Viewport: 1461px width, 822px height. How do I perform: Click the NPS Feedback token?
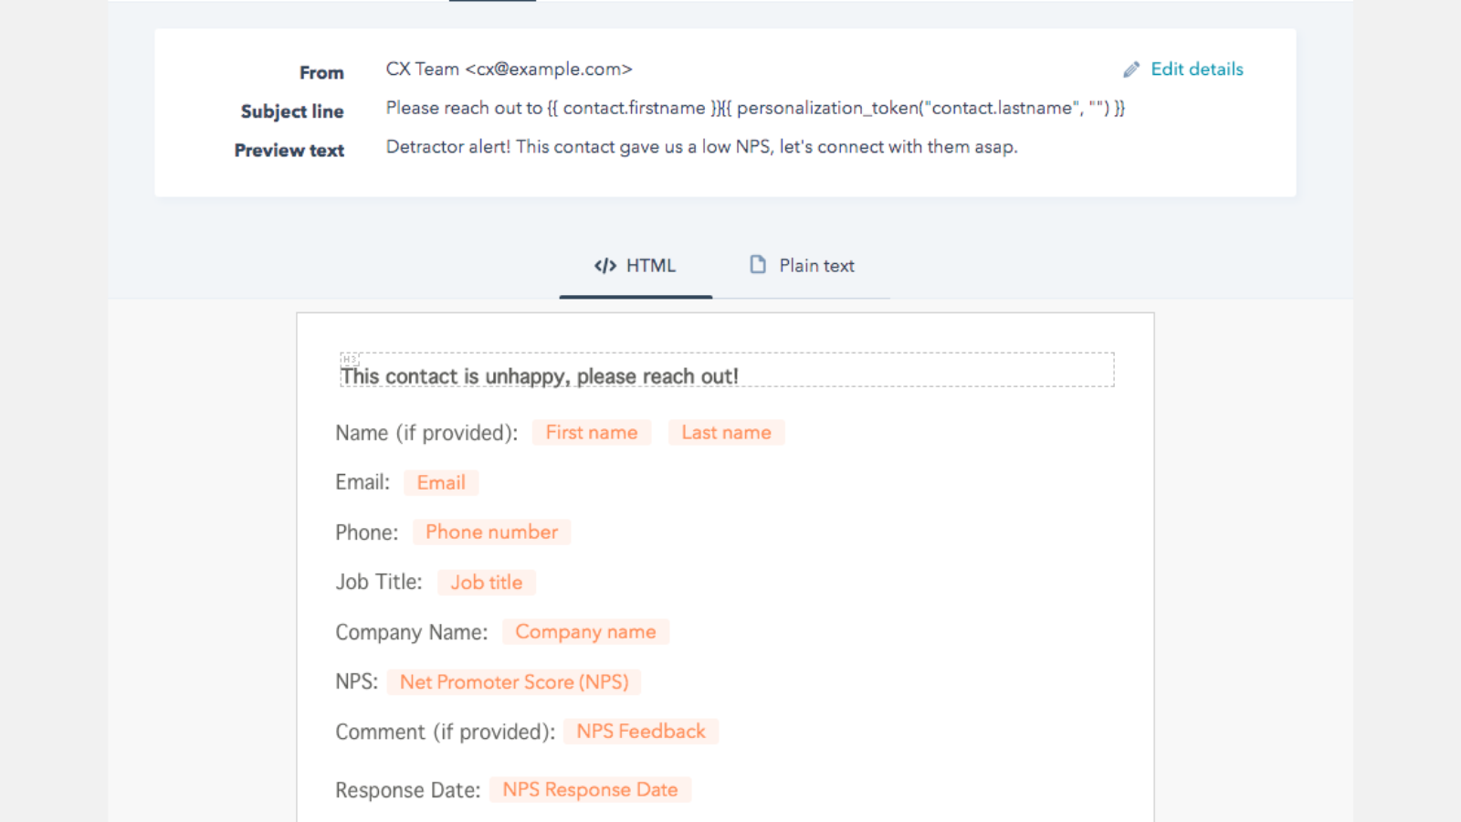tap(641, 732)
